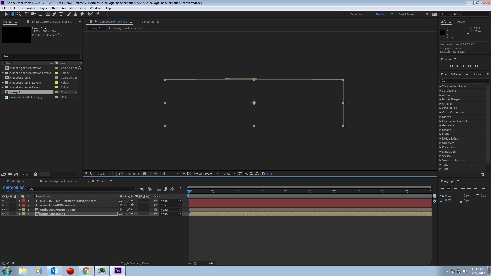
Task: Click the timeline zoom slider handle
Action: [195, 263]
